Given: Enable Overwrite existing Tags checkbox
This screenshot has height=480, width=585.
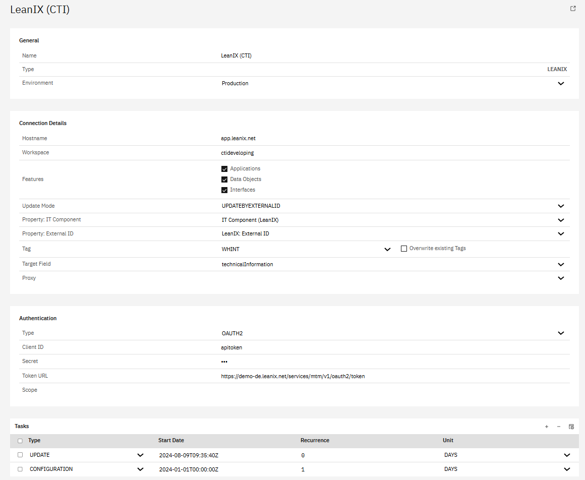Looking at the screenshot, I should (x=403, y=249).
